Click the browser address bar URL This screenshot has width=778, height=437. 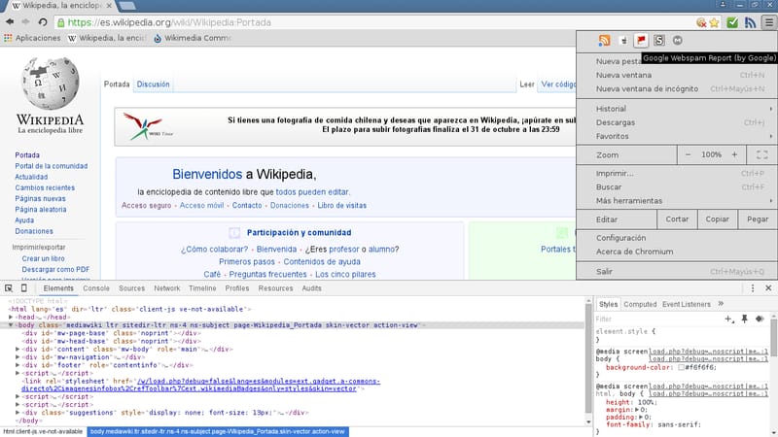coord(168,22)
